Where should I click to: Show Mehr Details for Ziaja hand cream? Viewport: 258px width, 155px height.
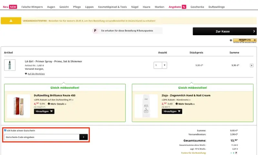pos(185,104)
